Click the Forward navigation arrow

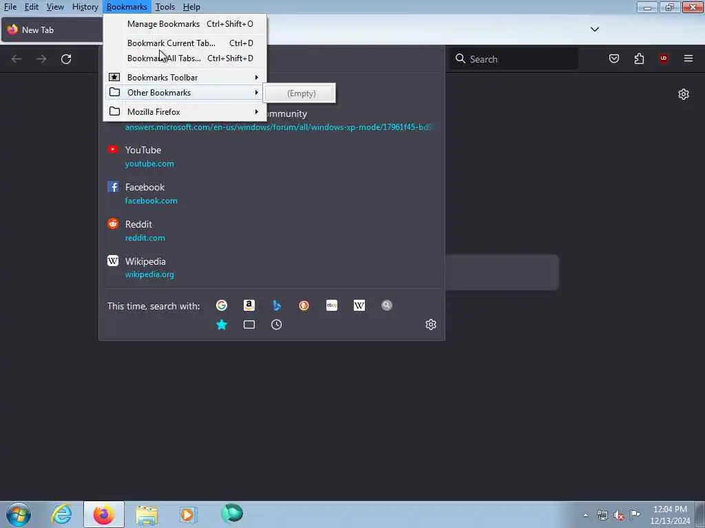coord(41,59)
